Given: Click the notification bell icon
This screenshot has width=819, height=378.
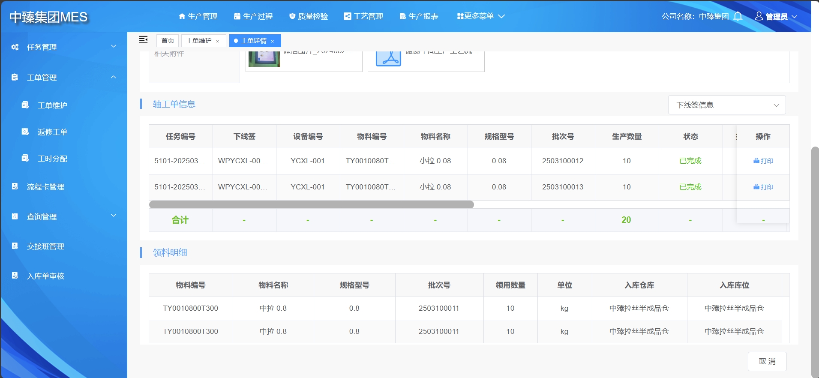Looking at the screenshot, I should point(738,16).
